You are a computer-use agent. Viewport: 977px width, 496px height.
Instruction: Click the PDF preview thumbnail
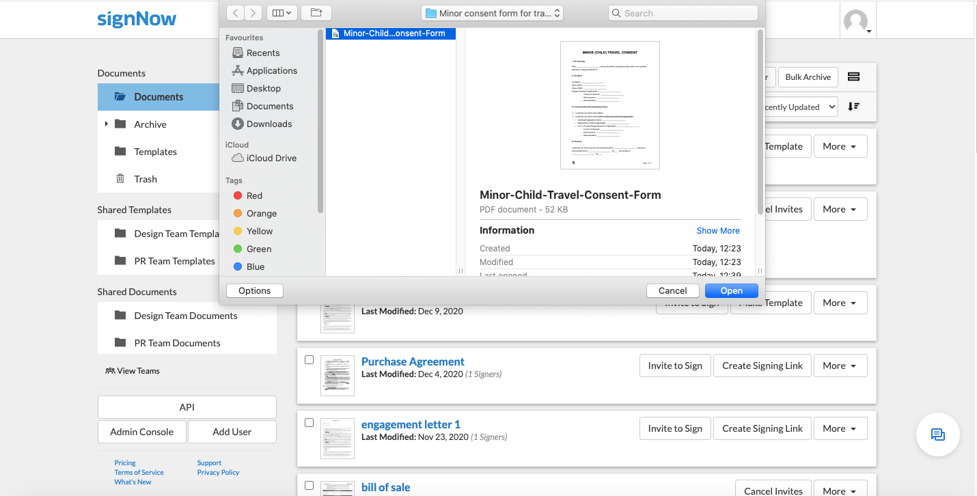[x=610, y=105]
